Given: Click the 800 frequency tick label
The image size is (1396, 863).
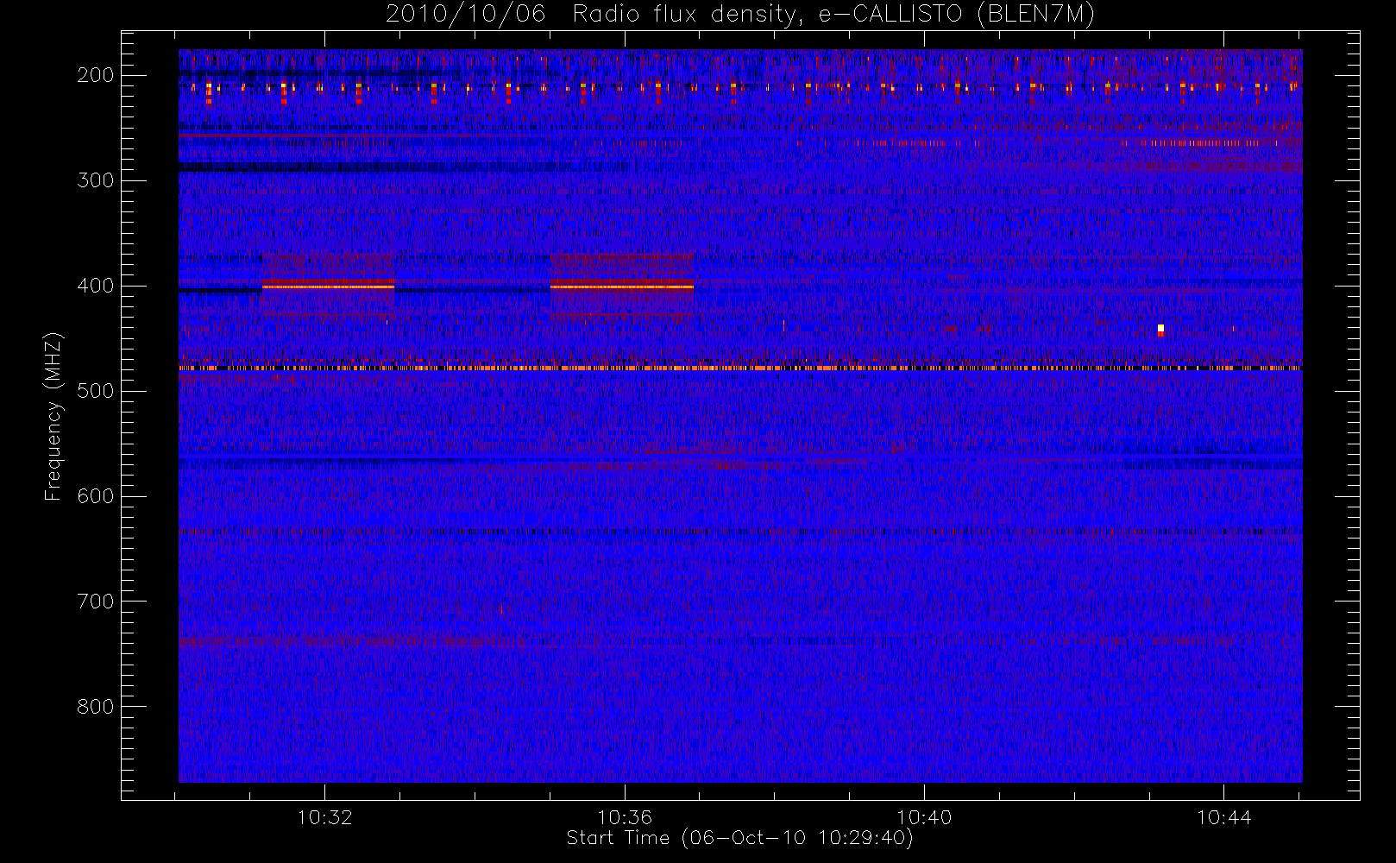Looking at the screenshot, I should click(x=96, y=707).
